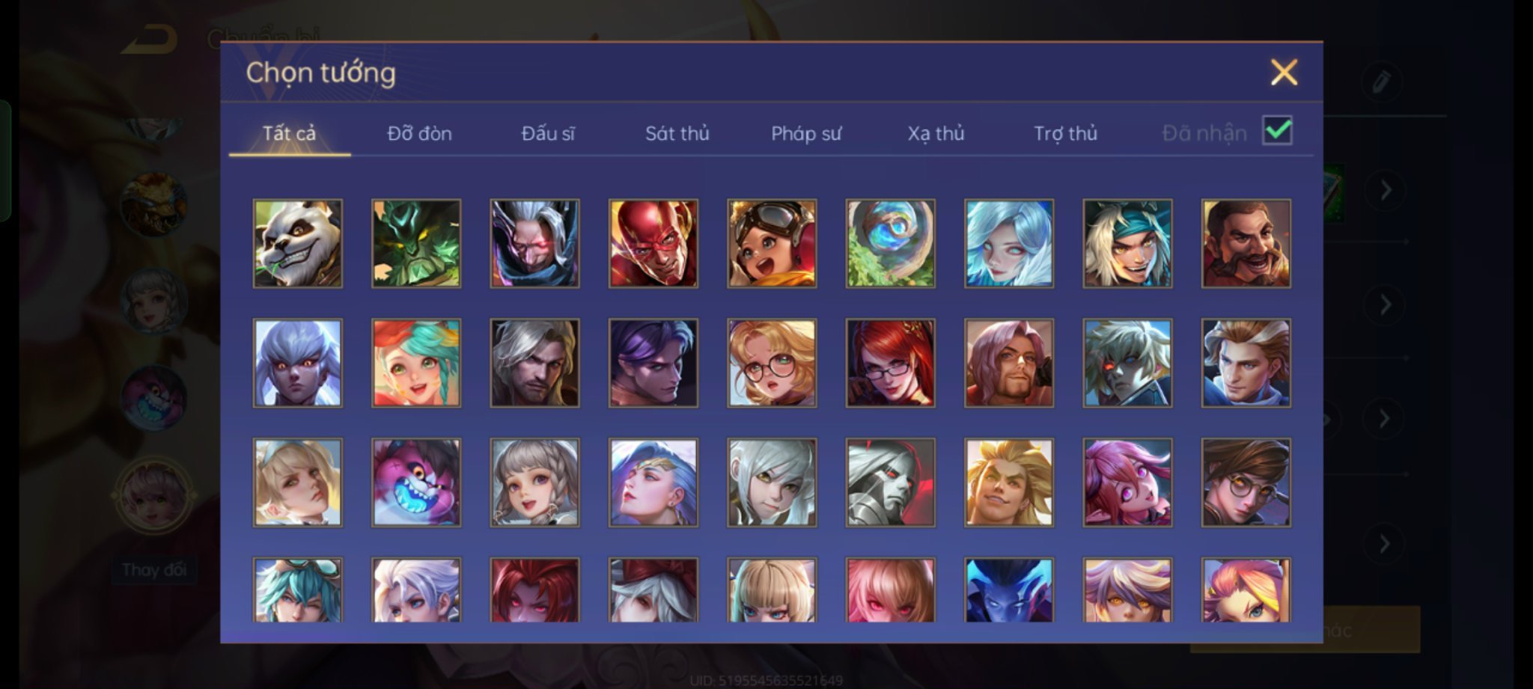Pick the green forest monster hero

point(416,243)
